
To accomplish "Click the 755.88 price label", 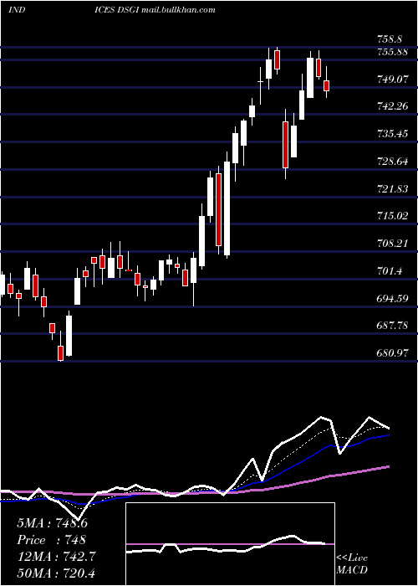I will click(392, 52).
